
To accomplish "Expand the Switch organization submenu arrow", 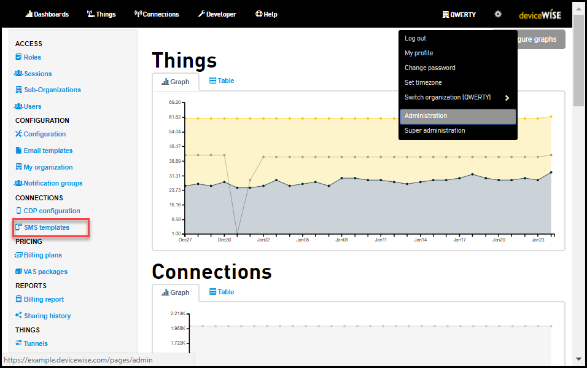I will [x=507, y=98].
